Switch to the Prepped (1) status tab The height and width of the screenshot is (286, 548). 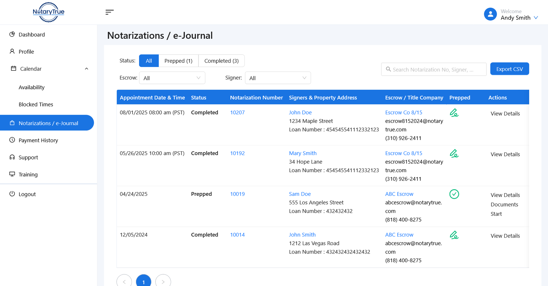(178, 61)
